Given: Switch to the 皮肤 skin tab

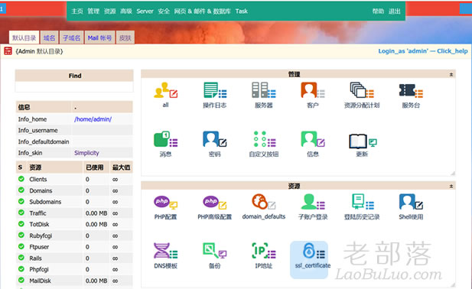Looking at the screenshot, I should pyautogui.click(x=125, y=37).
